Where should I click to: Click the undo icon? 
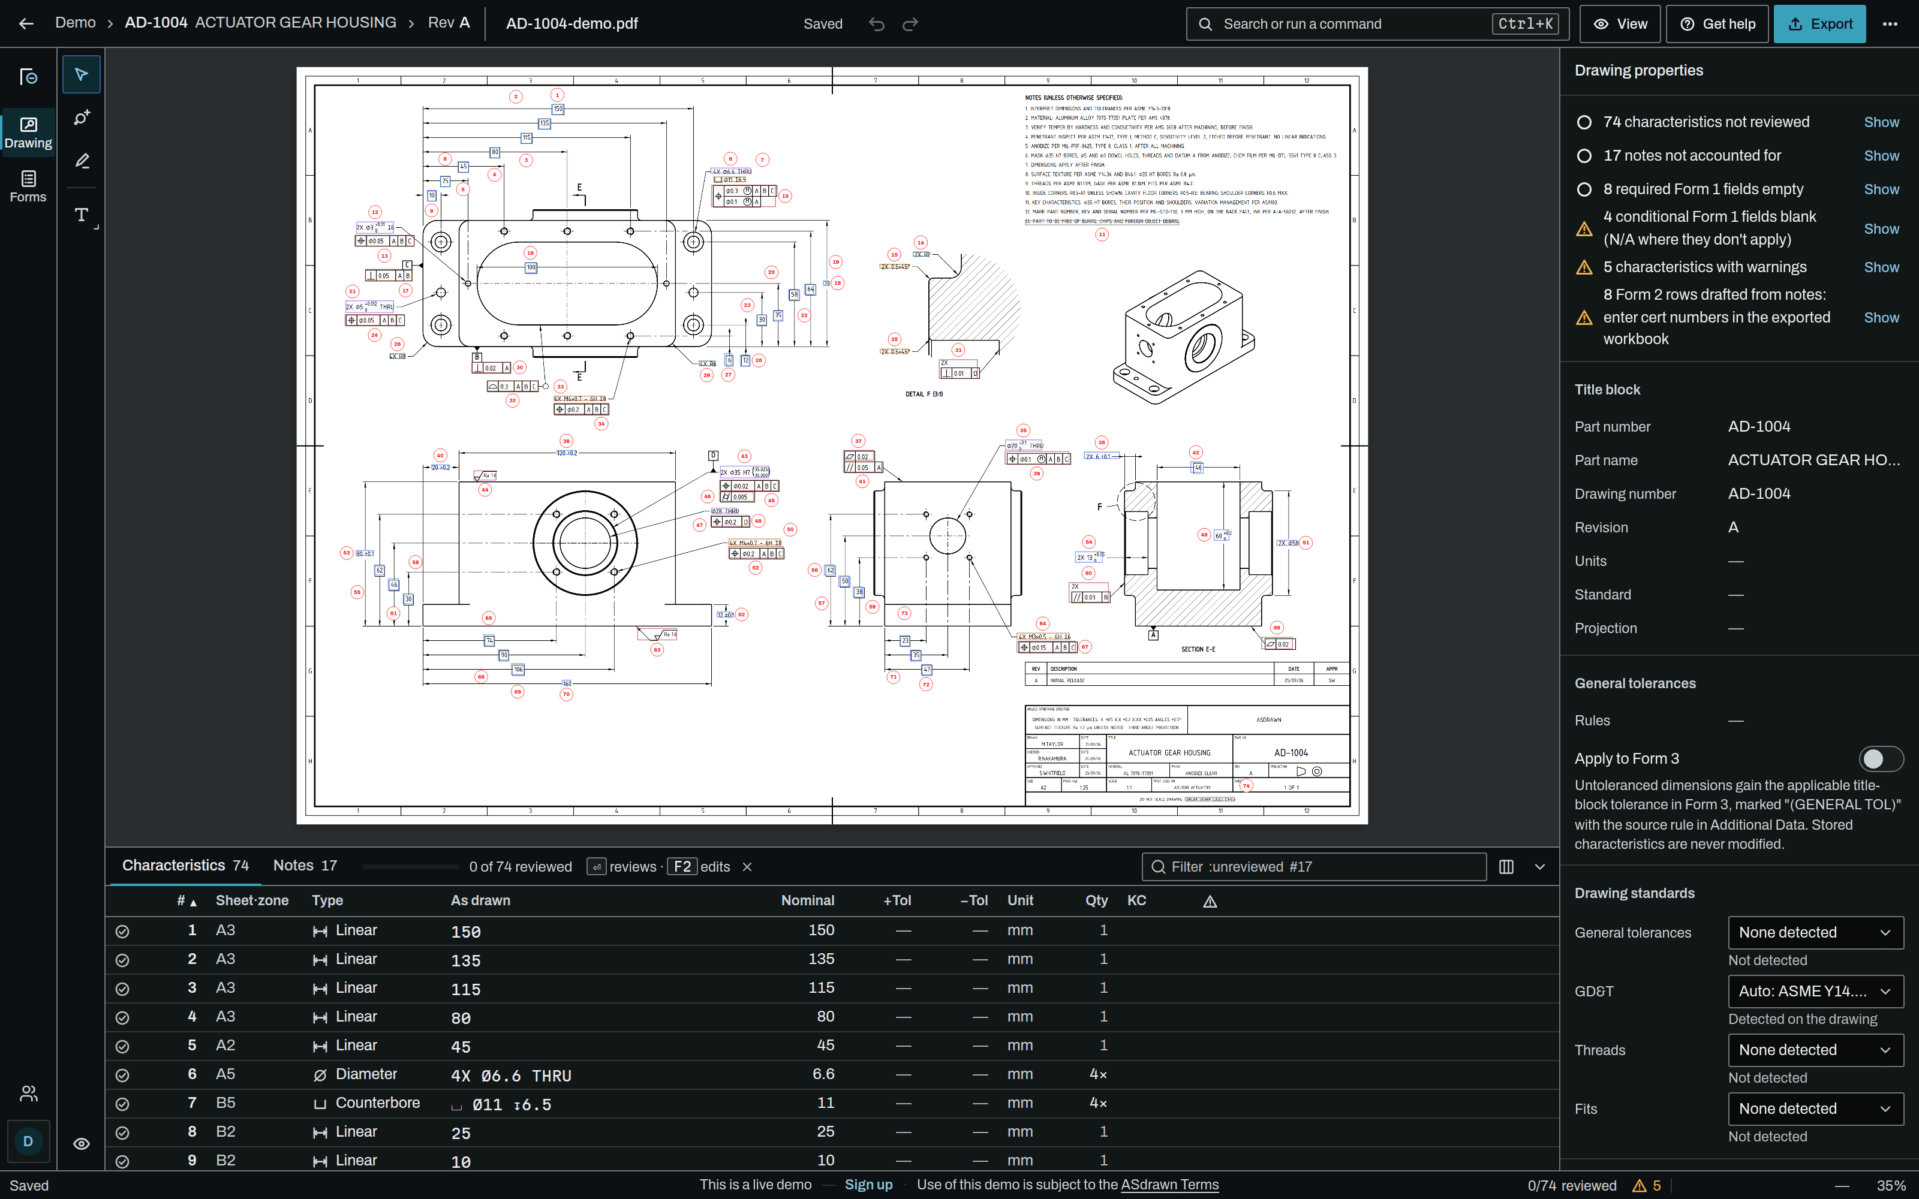[x=876, y=24]
